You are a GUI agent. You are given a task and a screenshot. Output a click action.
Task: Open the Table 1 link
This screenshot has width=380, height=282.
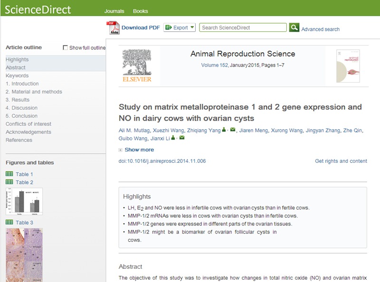tap(24, 174)
